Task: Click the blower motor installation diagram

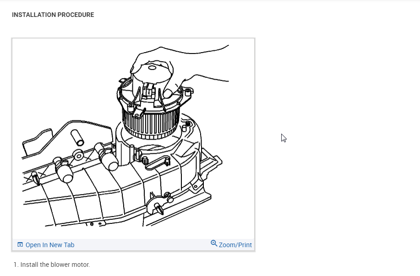Action: [x=133, y=139]
